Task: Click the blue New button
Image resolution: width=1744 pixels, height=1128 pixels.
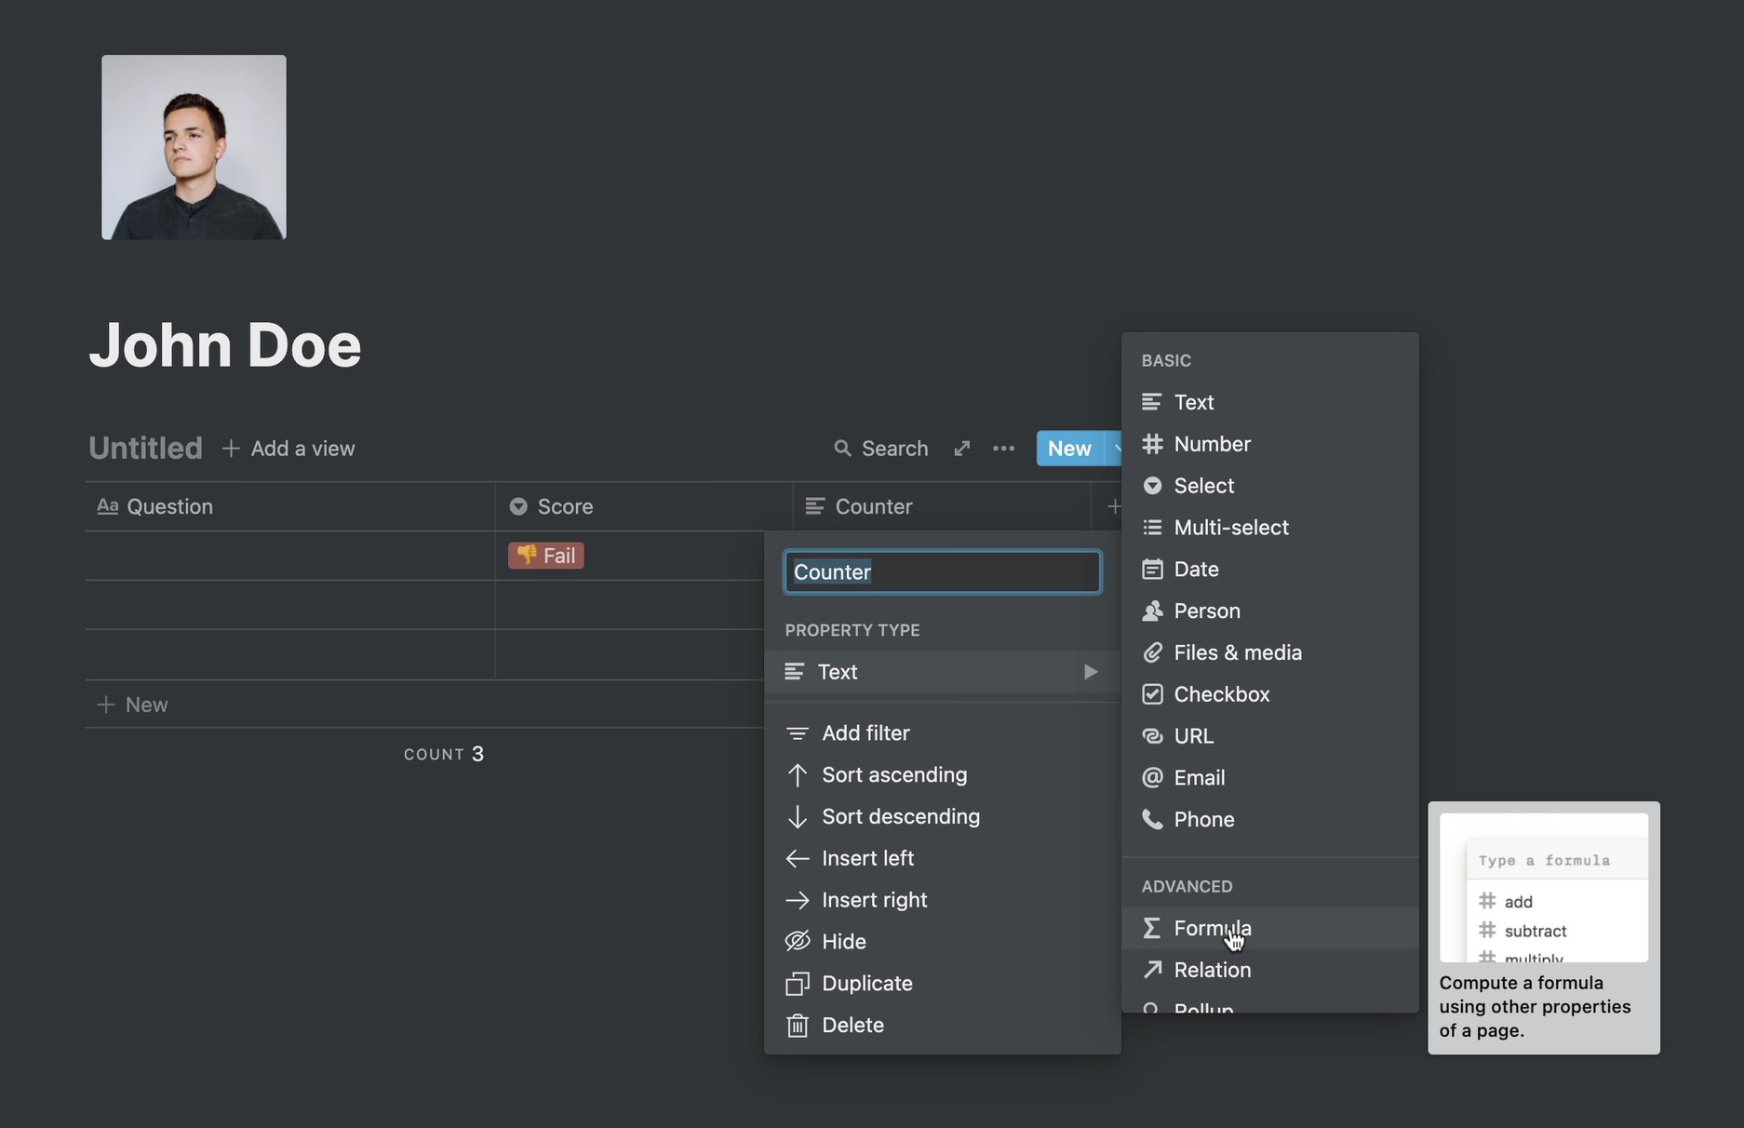Action: [x=1069, y=449]
